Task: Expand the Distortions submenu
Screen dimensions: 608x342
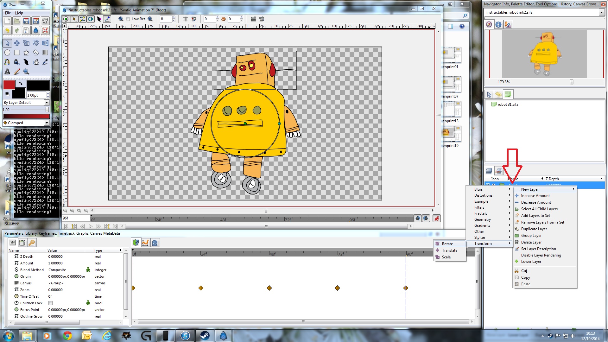Action: pos(489,195)
